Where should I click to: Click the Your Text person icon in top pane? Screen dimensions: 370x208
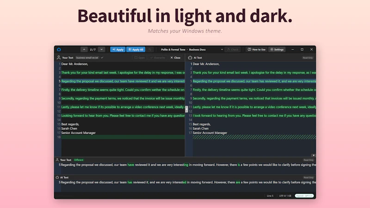pyautogui.click(x=59, y=57)
